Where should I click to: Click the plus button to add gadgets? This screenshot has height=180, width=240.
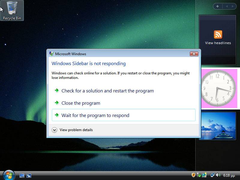(x=217, y=6)
